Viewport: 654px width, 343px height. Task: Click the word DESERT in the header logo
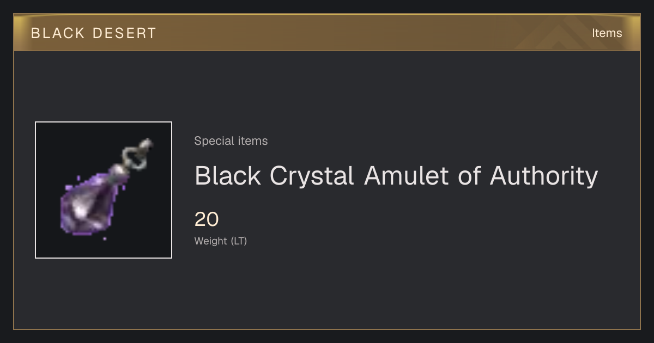(125, 33)
